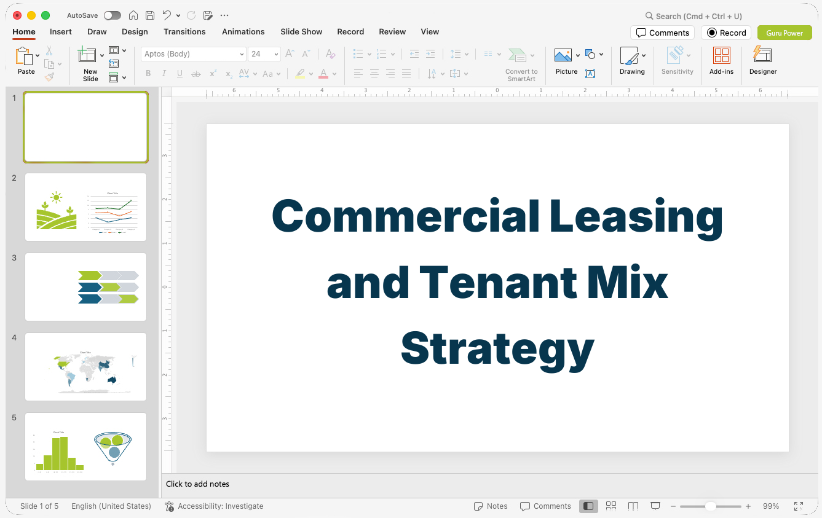Click the font color red A
This screenshot has width=822, height=518.
(323, 74)
